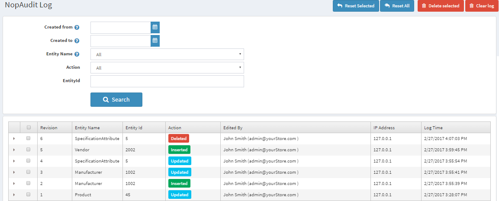This screenshot has width=499, height=201.
Task: Click the help icon beside Created from
Action: 77,27
